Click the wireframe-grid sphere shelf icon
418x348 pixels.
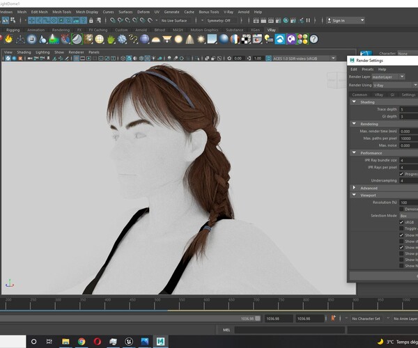coord(99,40)
